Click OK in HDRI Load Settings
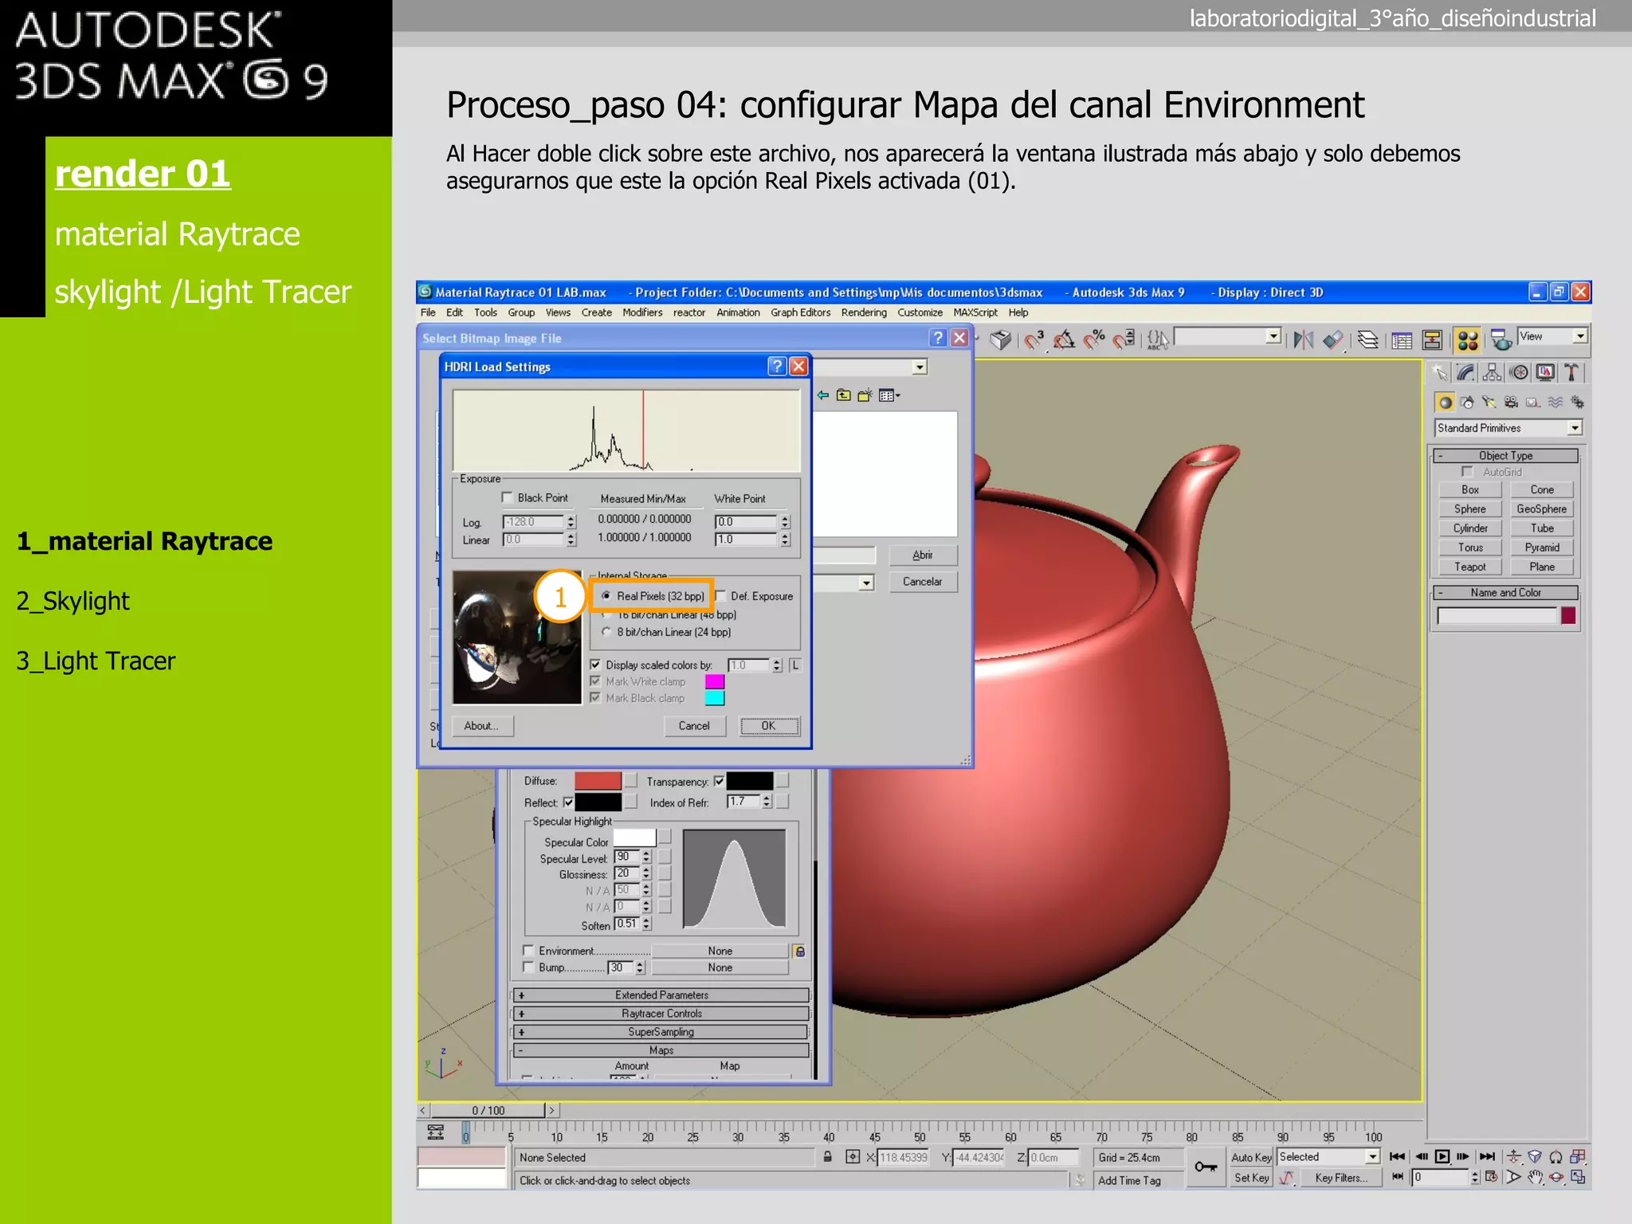The height and width of the screenshot is (1224, 1632). tap(768, 726)
